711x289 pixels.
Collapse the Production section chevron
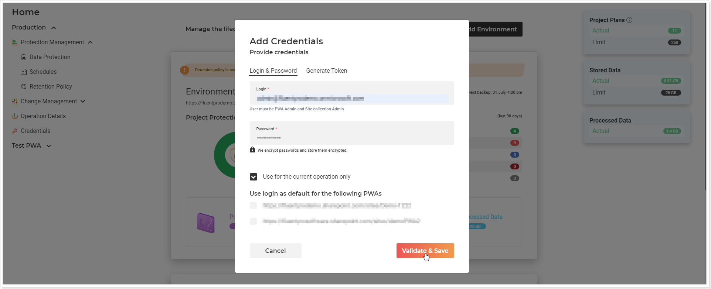click(x=54, y=28)
